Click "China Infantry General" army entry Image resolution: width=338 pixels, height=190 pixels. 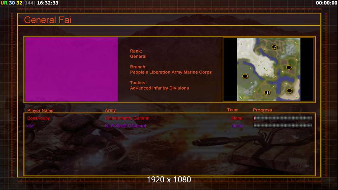(x=127, y=118)
